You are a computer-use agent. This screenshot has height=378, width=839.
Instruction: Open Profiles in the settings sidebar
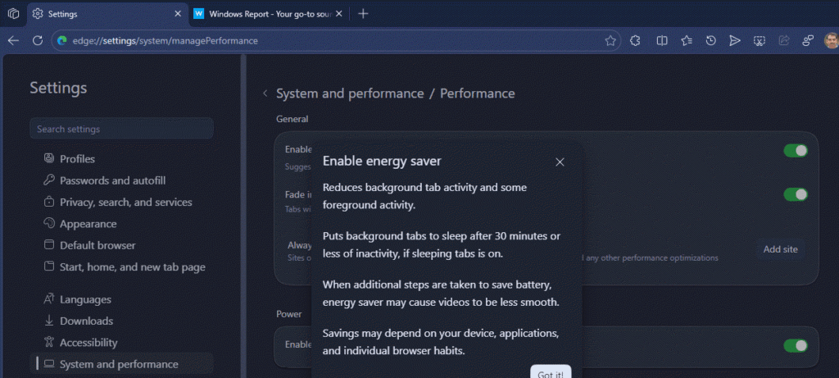76,159
